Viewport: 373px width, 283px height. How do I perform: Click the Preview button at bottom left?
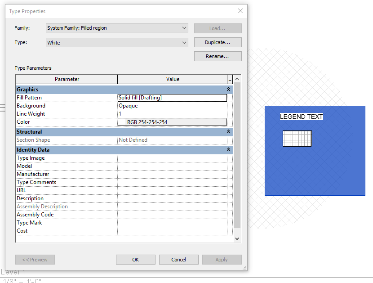[x=35, y=260]
